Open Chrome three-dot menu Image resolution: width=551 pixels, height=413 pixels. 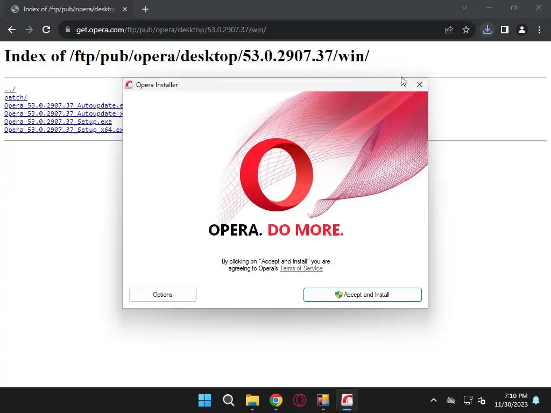point(539,30)
